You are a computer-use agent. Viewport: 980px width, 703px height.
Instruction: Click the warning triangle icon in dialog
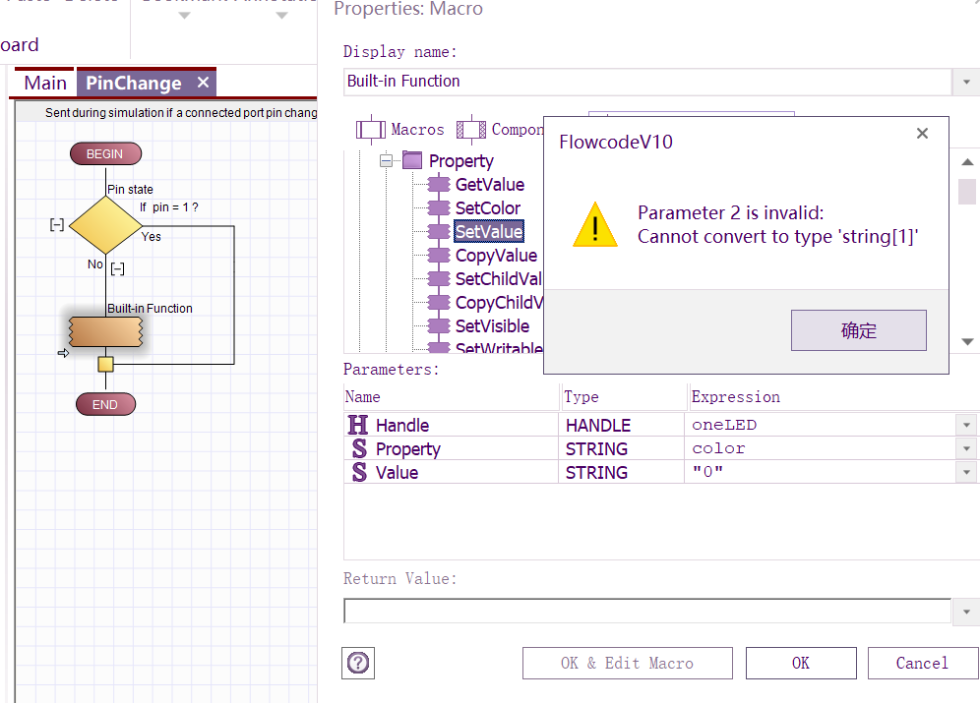tap(595, 225)
